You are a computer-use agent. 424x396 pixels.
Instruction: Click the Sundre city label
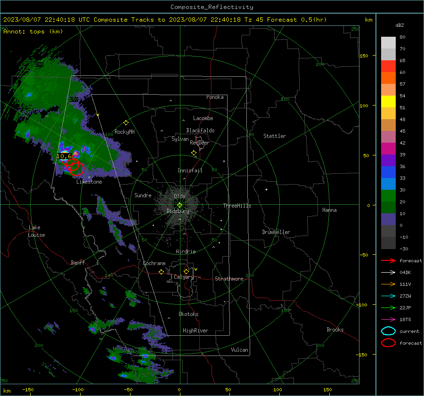tap(143, 195)
